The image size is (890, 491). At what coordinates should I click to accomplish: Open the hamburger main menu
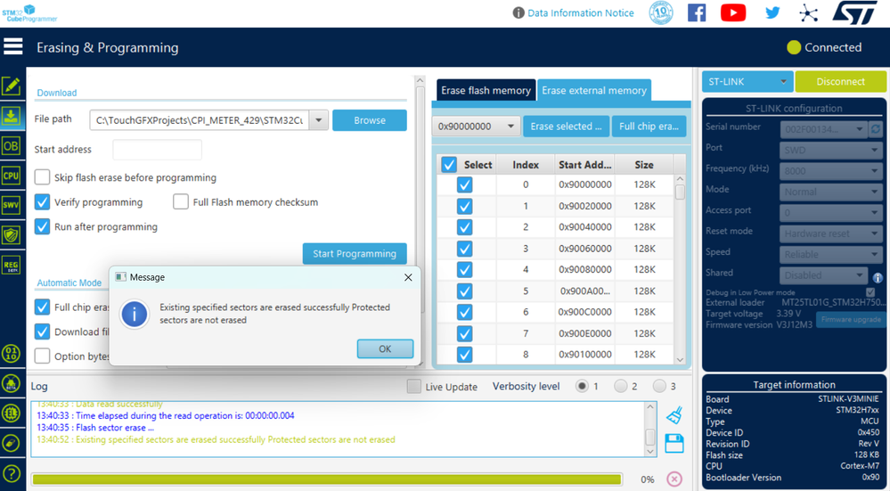click(12, 46)
